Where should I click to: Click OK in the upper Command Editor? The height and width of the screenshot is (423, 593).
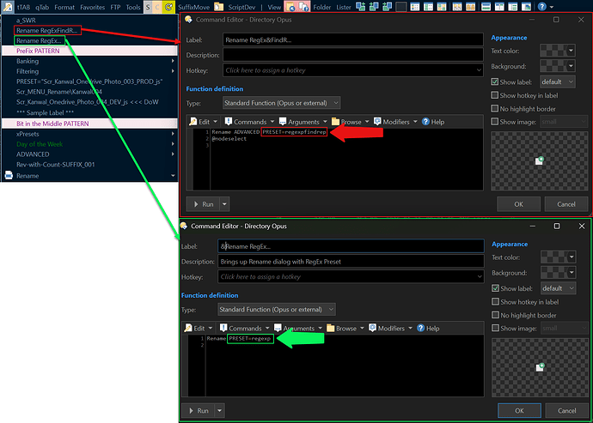coord(518,204)
